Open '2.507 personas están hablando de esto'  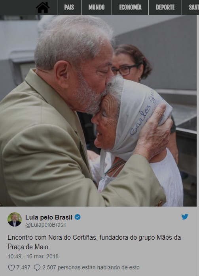(x=91, y=268)
